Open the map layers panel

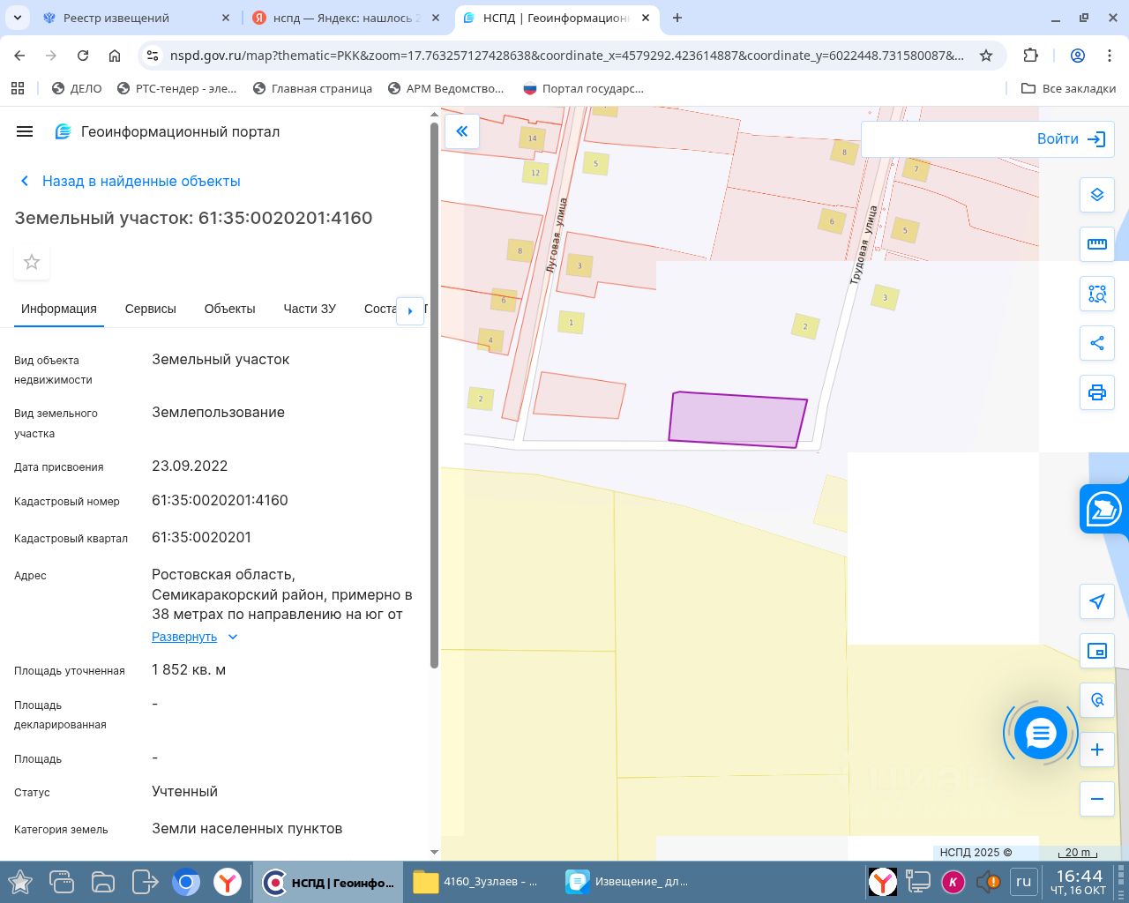coord(1097,195)
